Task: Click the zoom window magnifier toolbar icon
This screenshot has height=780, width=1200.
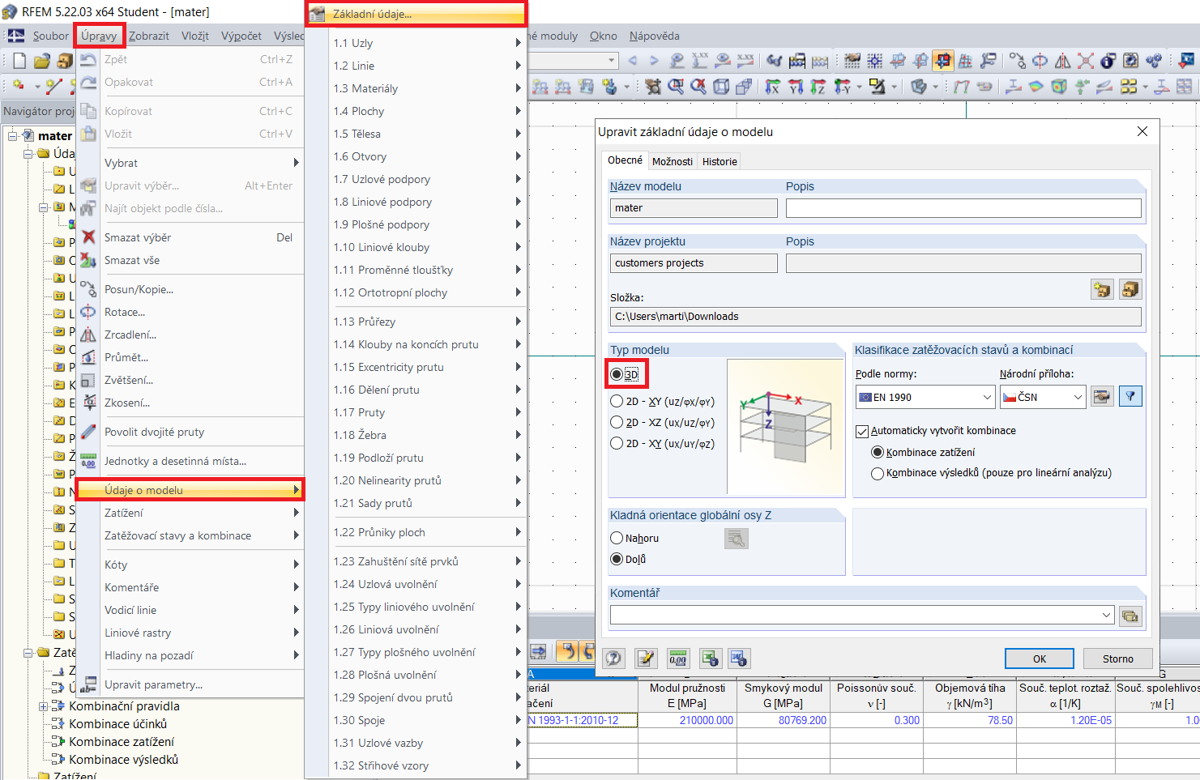Action: tap(676, 86)
